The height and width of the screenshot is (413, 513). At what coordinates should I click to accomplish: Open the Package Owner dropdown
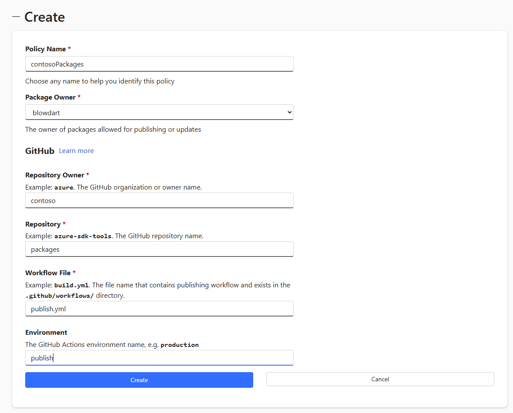click(159, 112)
